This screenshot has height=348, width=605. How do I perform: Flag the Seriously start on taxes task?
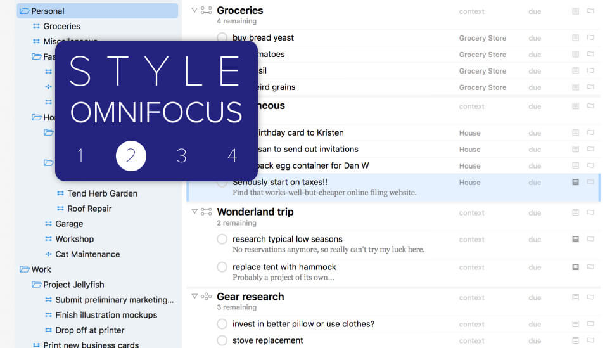(x=590, y=182)
